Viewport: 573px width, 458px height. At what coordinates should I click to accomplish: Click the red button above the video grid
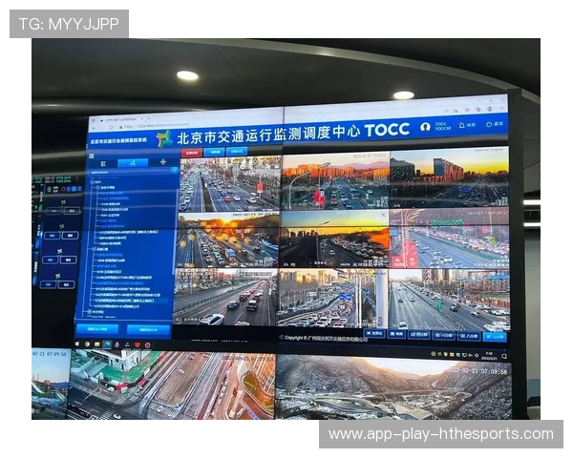pos(192,153)
